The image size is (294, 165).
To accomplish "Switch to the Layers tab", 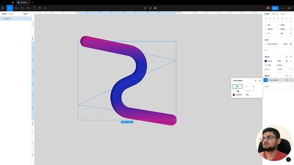I will click(x=4, y=14).
